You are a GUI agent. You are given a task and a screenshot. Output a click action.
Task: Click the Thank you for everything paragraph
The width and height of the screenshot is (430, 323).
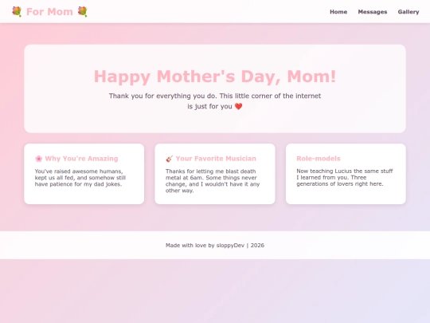click(x=215, y=101)
